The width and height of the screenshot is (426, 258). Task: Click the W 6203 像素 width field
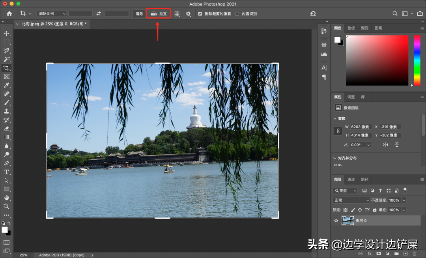pyautogui.click(x=361, y=127)
